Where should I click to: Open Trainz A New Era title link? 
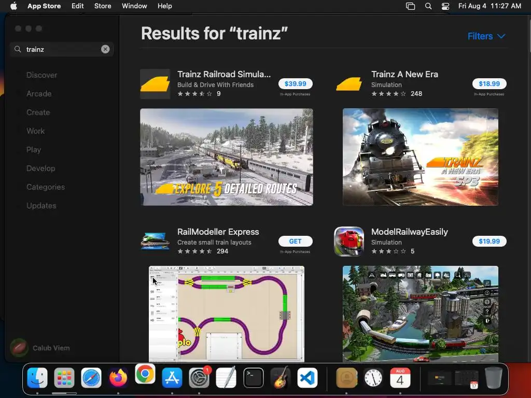[404, 74]
